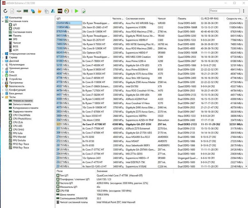Collapse the Тесты tree node
Image resolution: width=248 pixels, height=208 pixels.
[3, 97]
